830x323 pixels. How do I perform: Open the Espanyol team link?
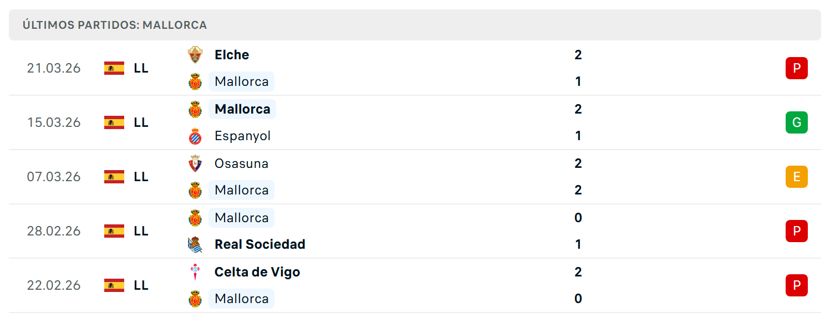(x=243, y=136)
